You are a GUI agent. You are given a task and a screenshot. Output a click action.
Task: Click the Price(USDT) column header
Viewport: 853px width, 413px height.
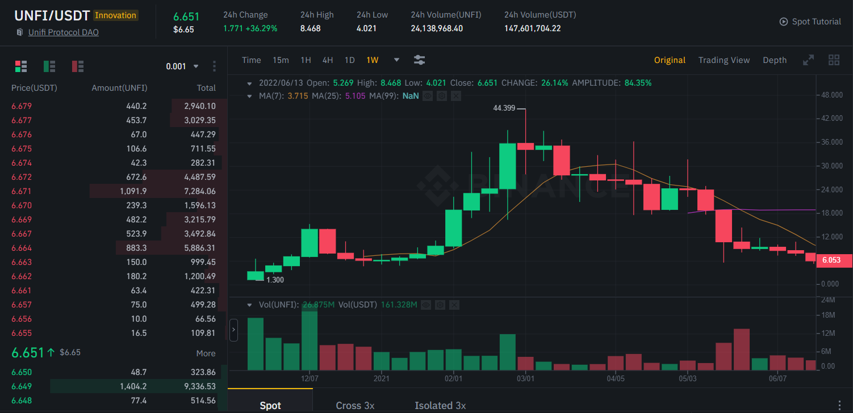point(35,88)
